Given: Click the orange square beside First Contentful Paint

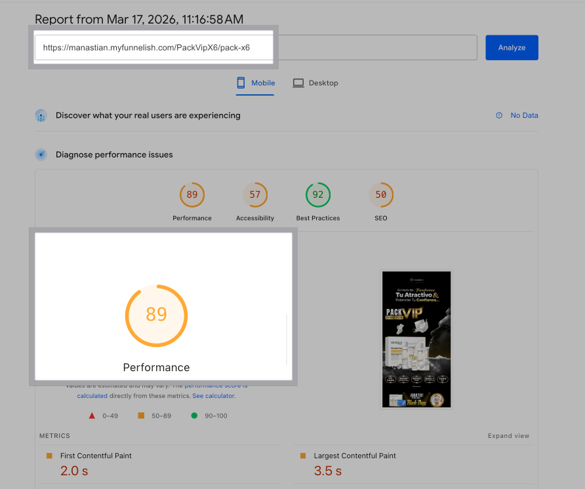Looking at the screenshot, I should [x=49, y=456].
